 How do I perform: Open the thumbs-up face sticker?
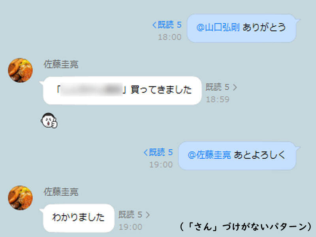[x=49, y=120]
